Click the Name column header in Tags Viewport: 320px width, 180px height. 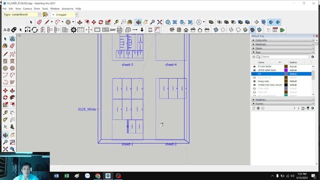(270, 62)
